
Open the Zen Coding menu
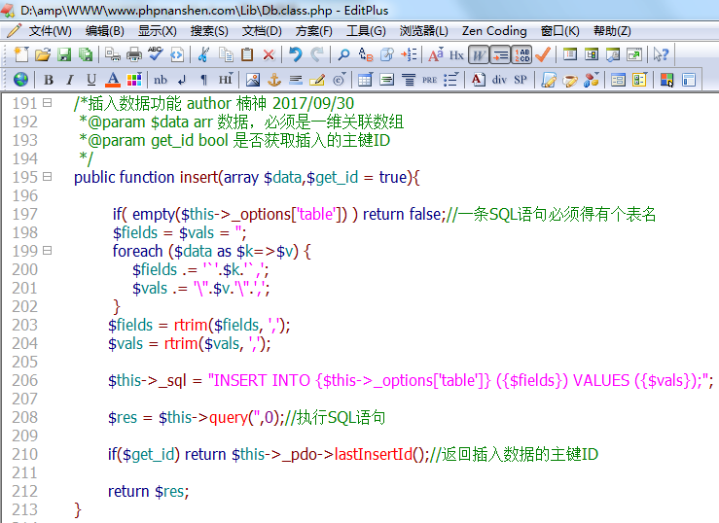tap(494, 31)
